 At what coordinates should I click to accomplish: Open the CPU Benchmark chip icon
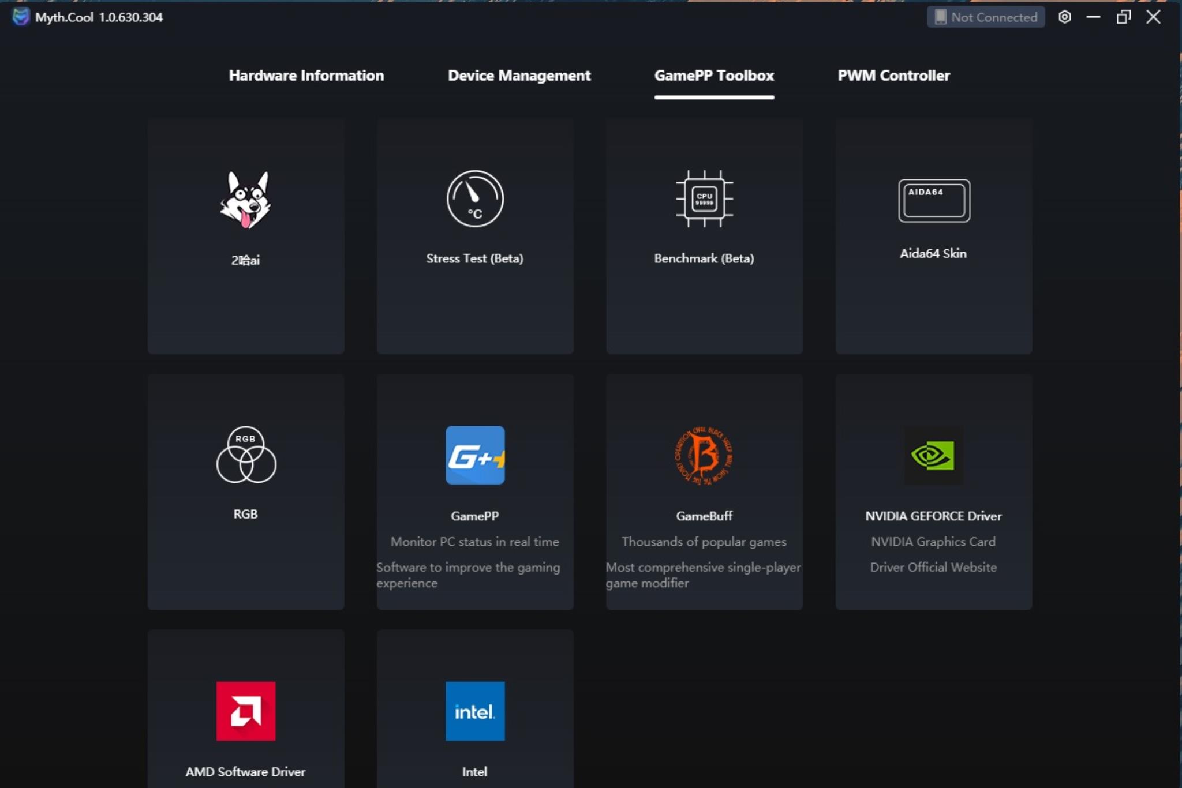click(704, 198)
